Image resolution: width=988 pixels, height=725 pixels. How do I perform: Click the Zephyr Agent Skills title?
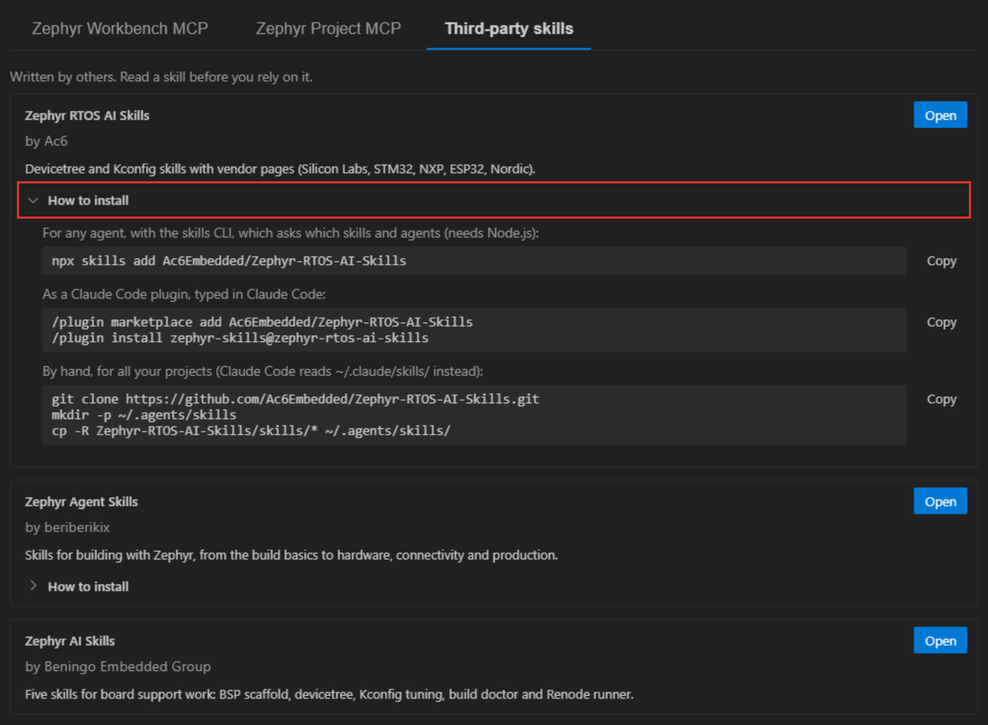[82, 502]
